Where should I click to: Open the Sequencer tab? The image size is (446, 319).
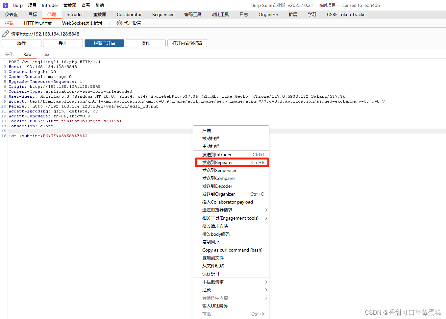163,14
